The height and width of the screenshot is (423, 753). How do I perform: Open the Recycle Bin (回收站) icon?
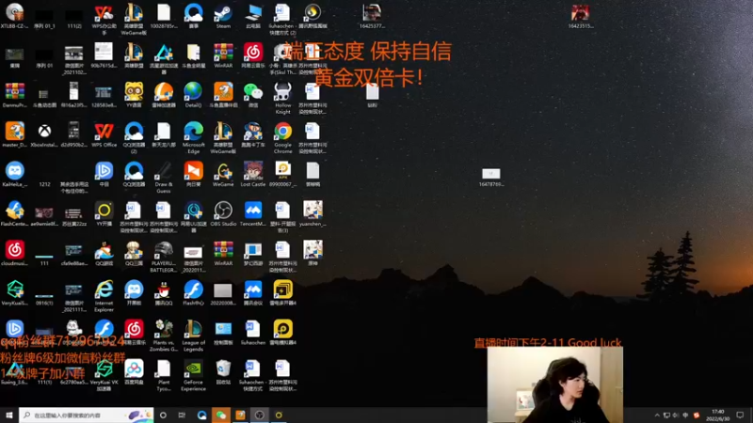[x=223, y=372]
